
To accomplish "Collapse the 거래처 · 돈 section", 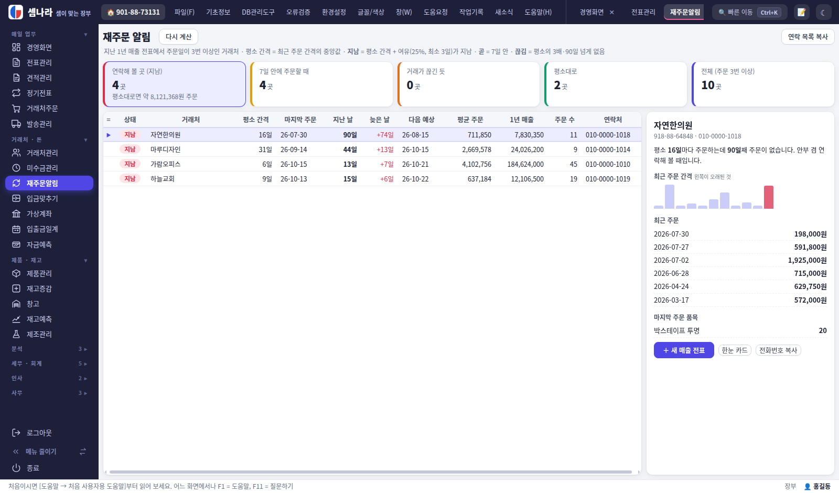I will point(49,140).
